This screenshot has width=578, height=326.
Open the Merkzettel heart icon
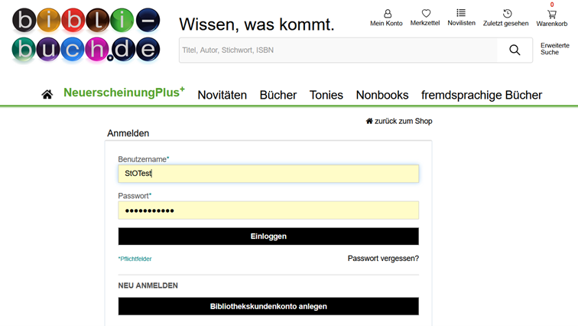tap(426, 14)
